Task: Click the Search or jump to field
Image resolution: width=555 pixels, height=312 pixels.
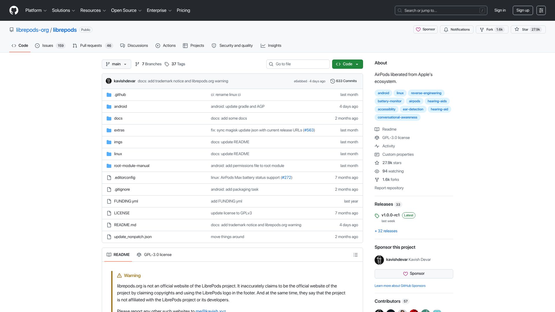Action: pos(441,10)
